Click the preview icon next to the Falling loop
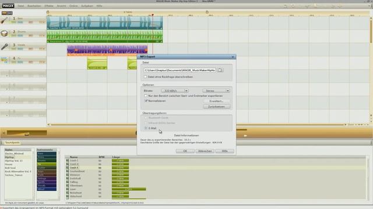Image resolution: width=373 pixels, height=209 pixels. click(x=68, y=182)
